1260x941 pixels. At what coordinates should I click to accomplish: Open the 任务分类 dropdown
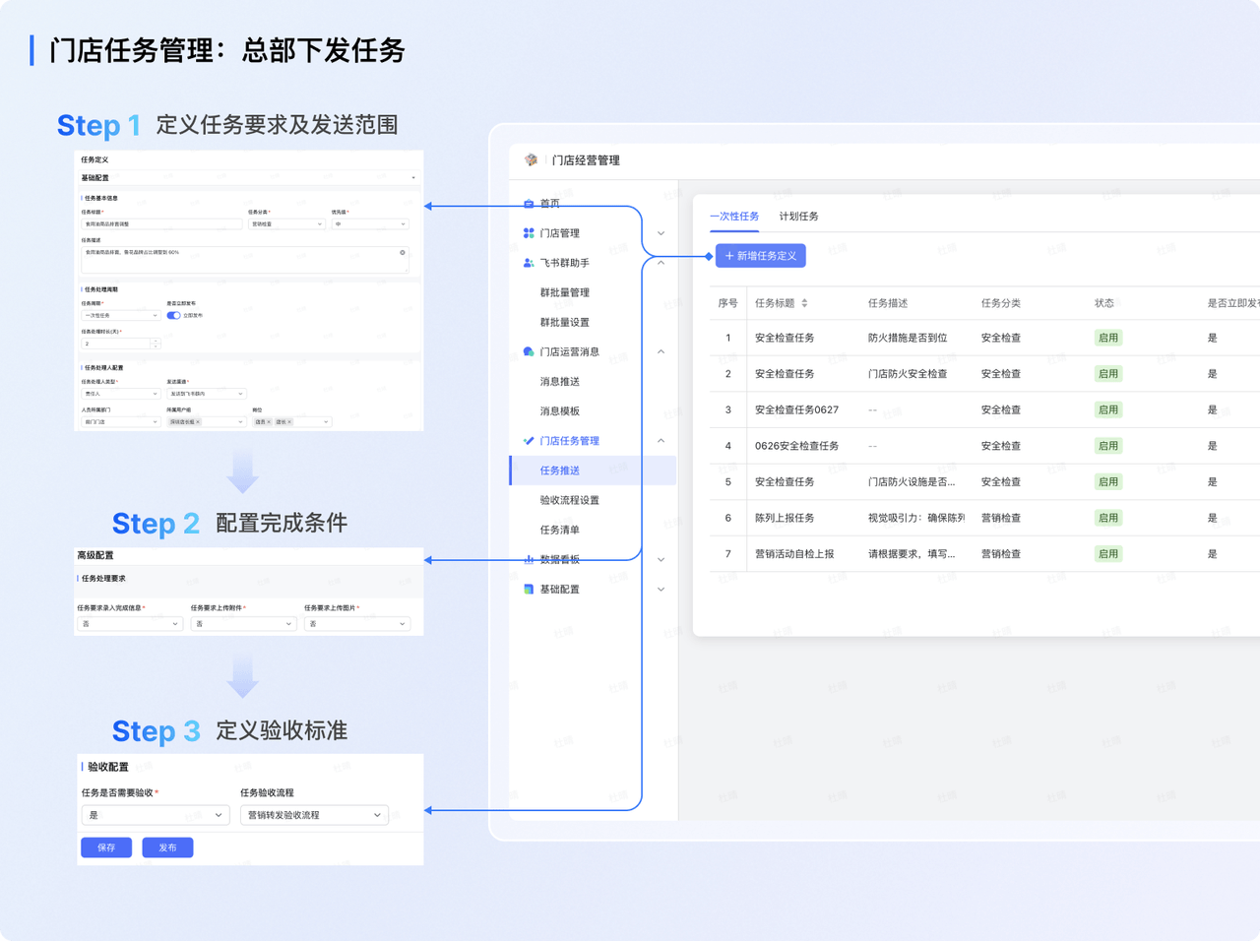286,224
